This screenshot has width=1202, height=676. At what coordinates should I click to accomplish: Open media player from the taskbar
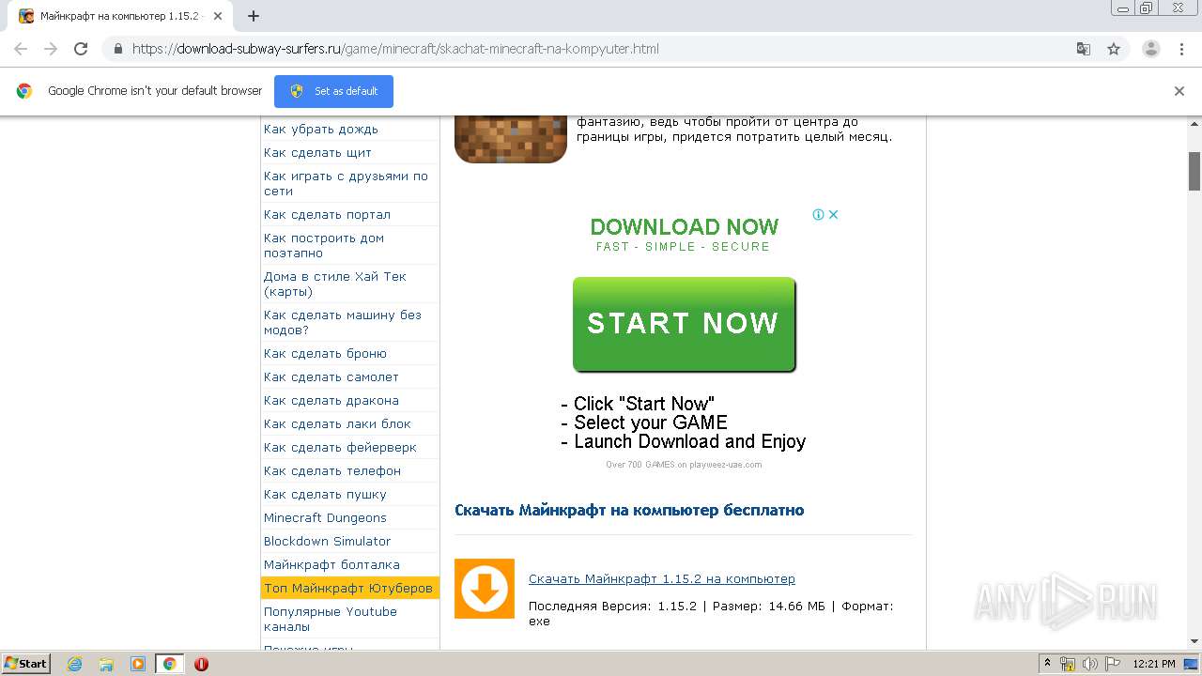138,664
